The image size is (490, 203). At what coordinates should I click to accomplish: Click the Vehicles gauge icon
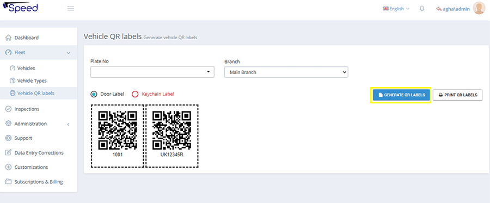point(13,68)
